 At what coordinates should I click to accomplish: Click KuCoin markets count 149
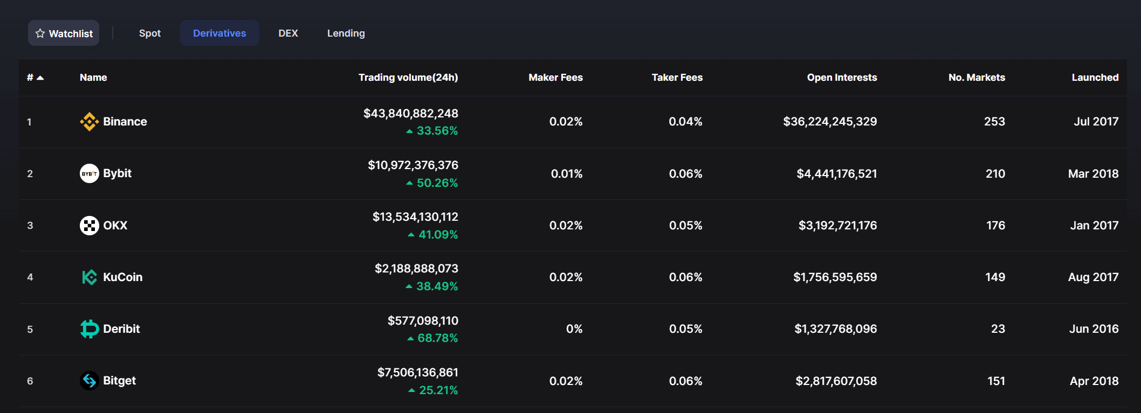(995, 277)
